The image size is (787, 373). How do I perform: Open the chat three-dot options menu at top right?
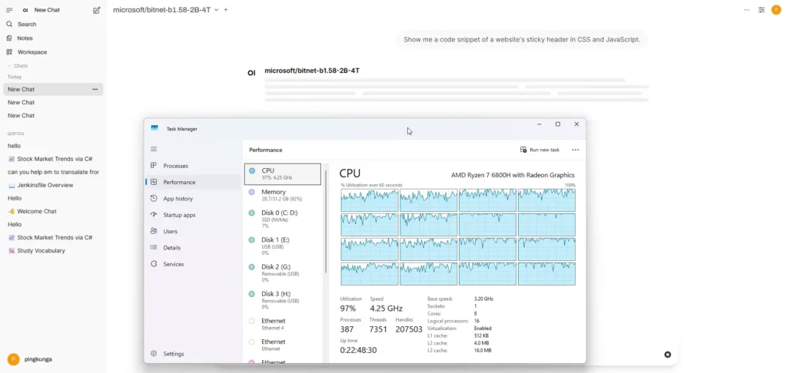pos(747,9)
